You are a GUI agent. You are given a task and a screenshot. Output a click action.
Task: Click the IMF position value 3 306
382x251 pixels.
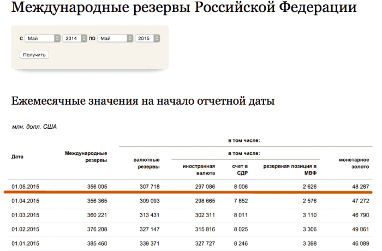pos(310,229)
